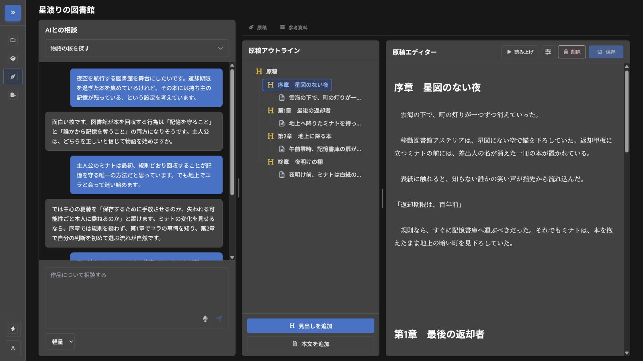Click the send arrow icon in chat input
Viewport: 643px width, 361px height.
click(219, 318)
